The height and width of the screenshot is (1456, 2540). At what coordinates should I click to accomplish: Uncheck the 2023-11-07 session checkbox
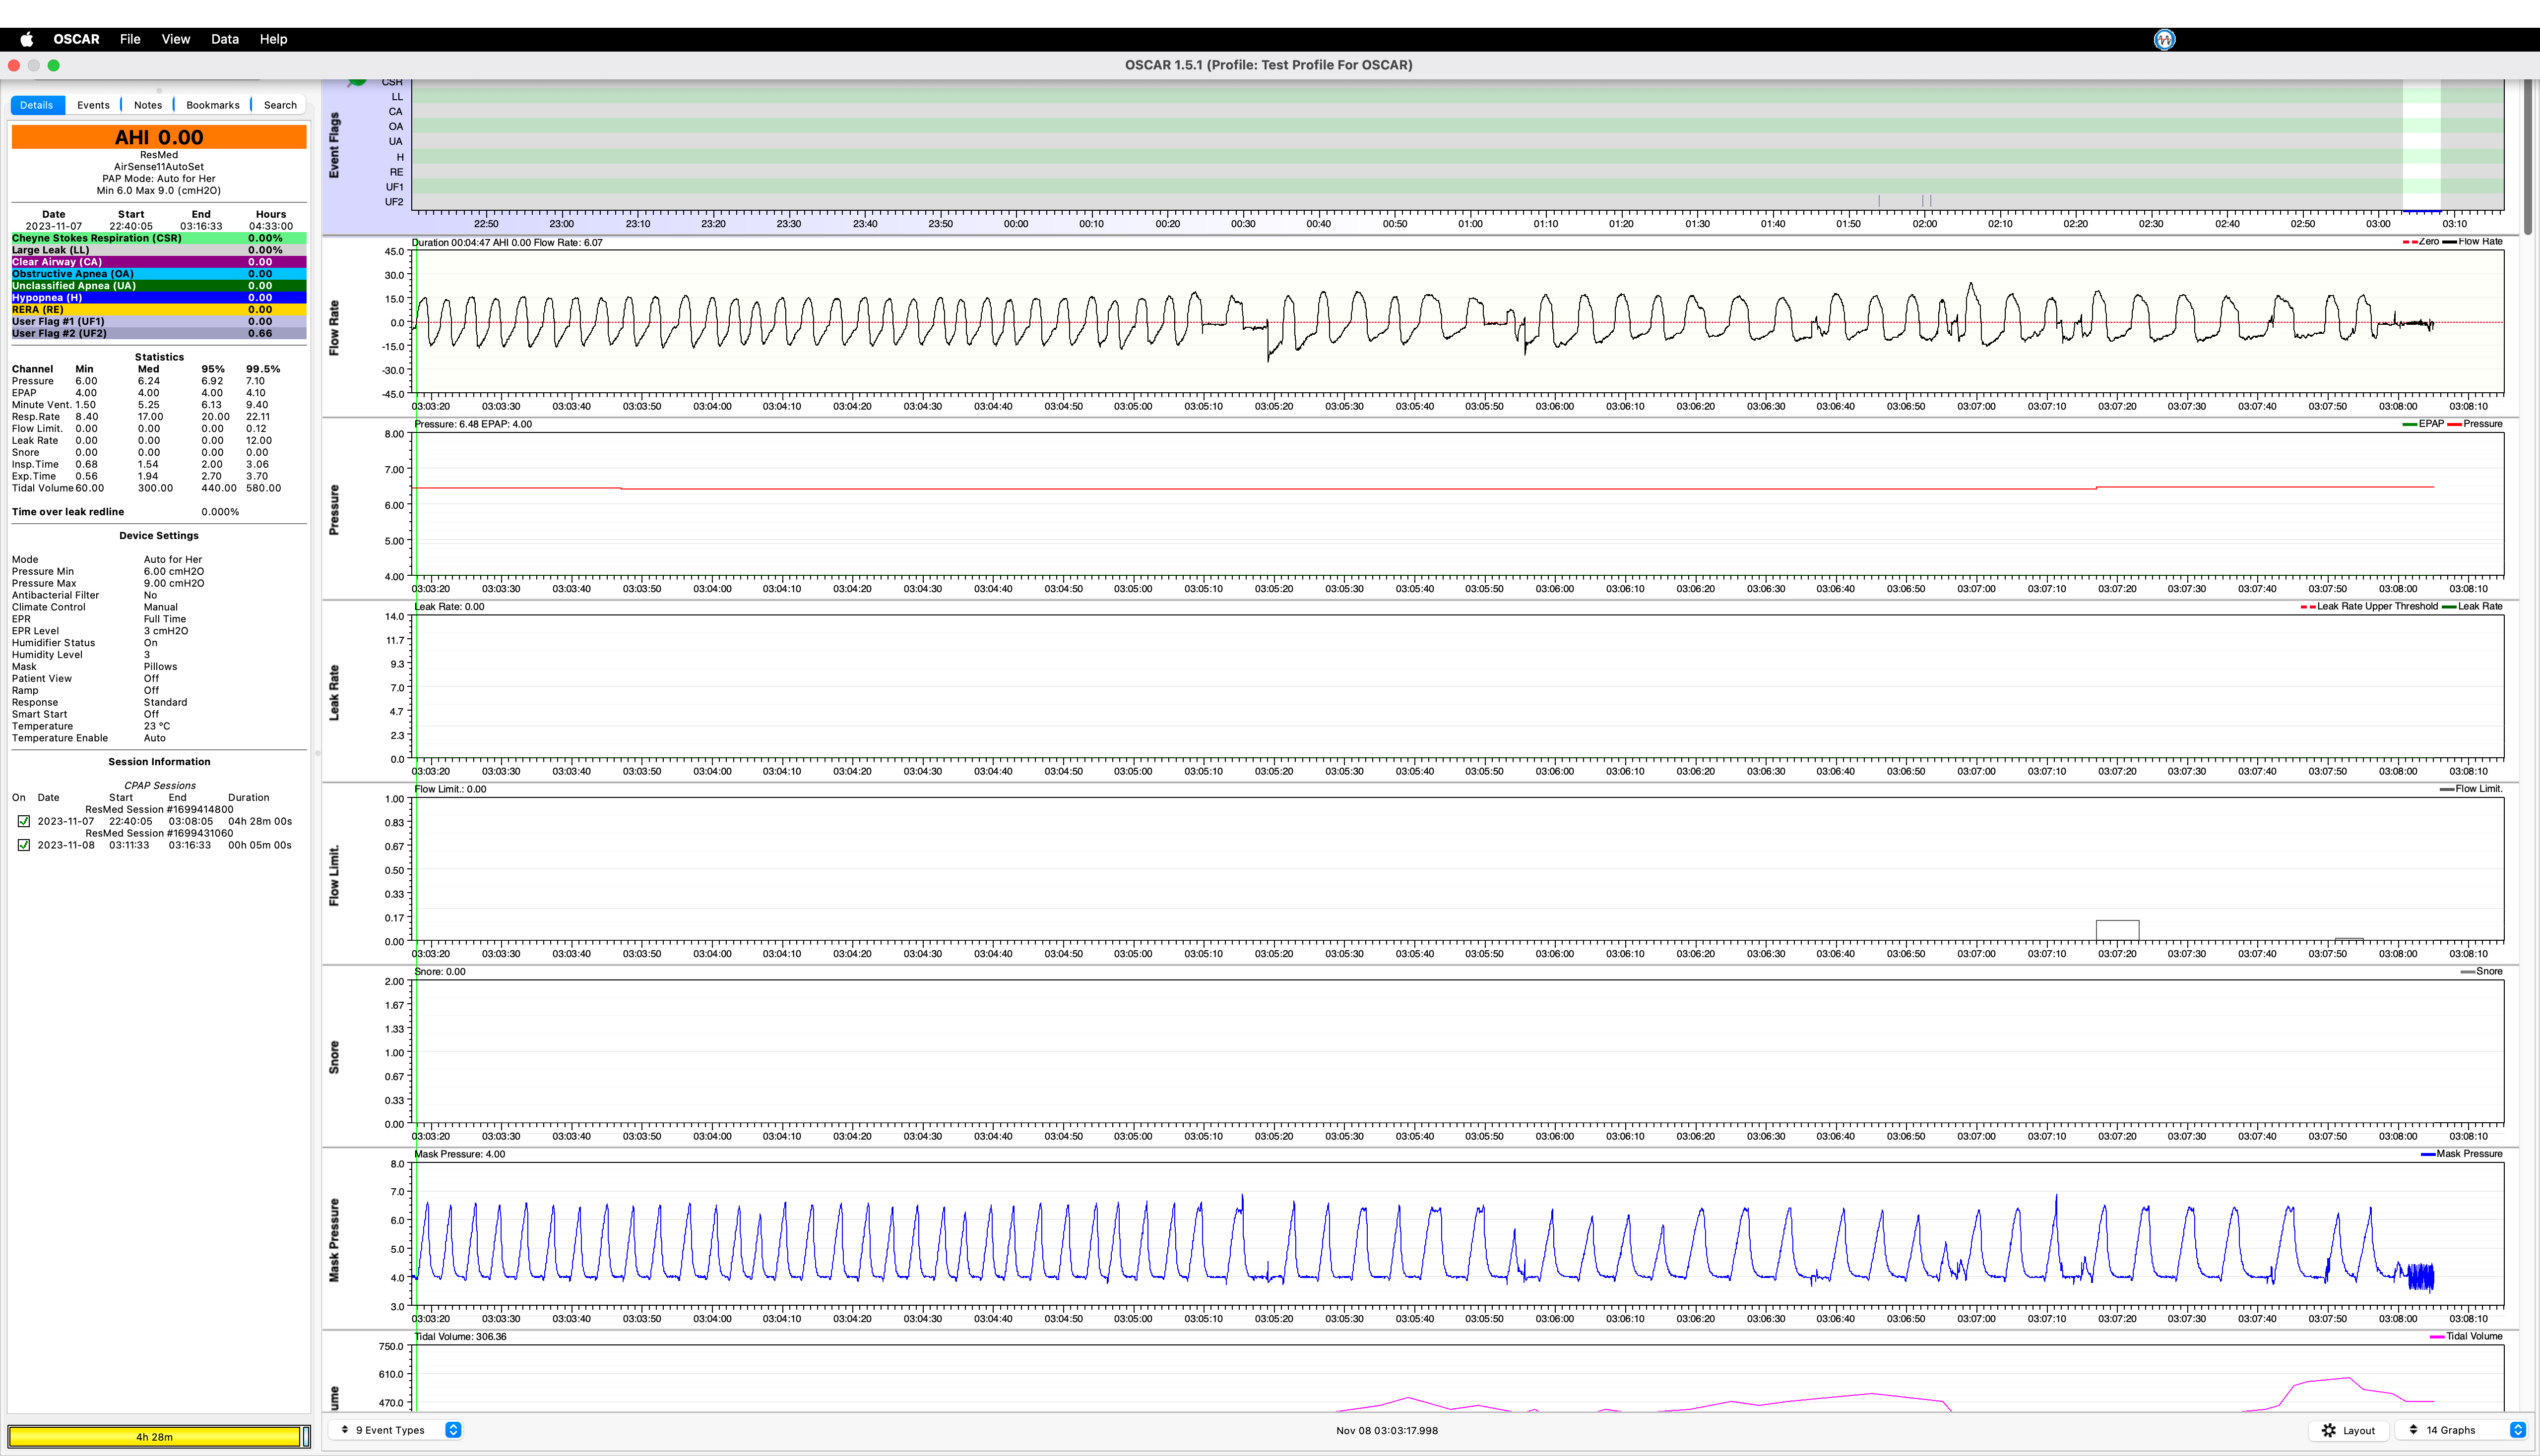coord(24,821)
